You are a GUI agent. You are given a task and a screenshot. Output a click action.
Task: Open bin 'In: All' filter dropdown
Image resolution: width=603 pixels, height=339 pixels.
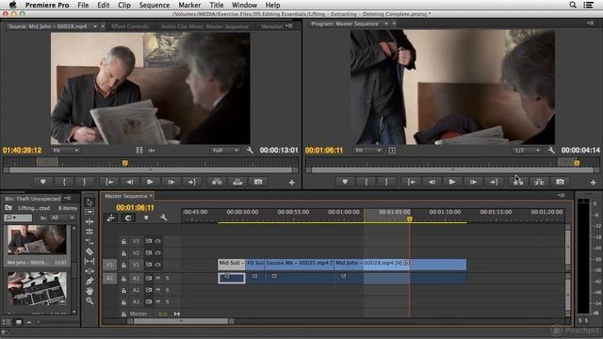pyautogui.click(x=62, y=218)
